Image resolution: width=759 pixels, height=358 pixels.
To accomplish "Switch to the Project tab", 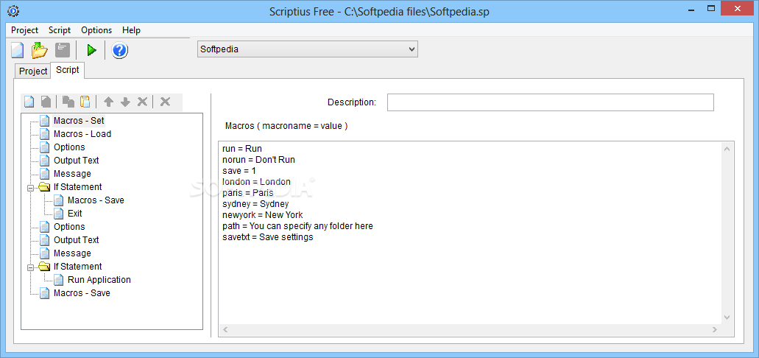I will pos(33,71).
